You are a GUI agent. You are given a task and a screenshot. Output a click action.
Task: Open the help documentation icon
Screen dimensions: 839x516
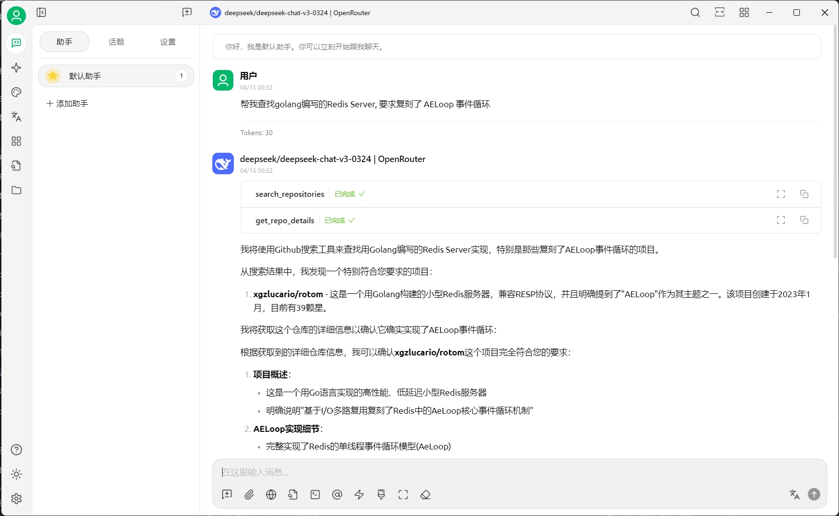[16, 449]
